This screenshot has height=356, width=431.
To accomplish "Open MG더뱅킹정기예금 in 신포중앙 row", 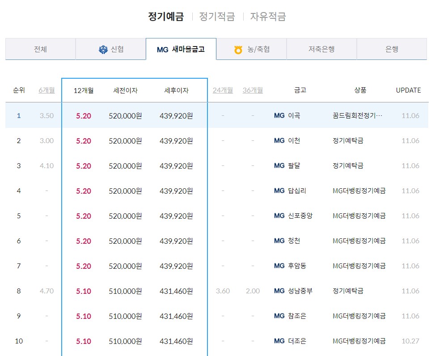I will coord(359,216).
